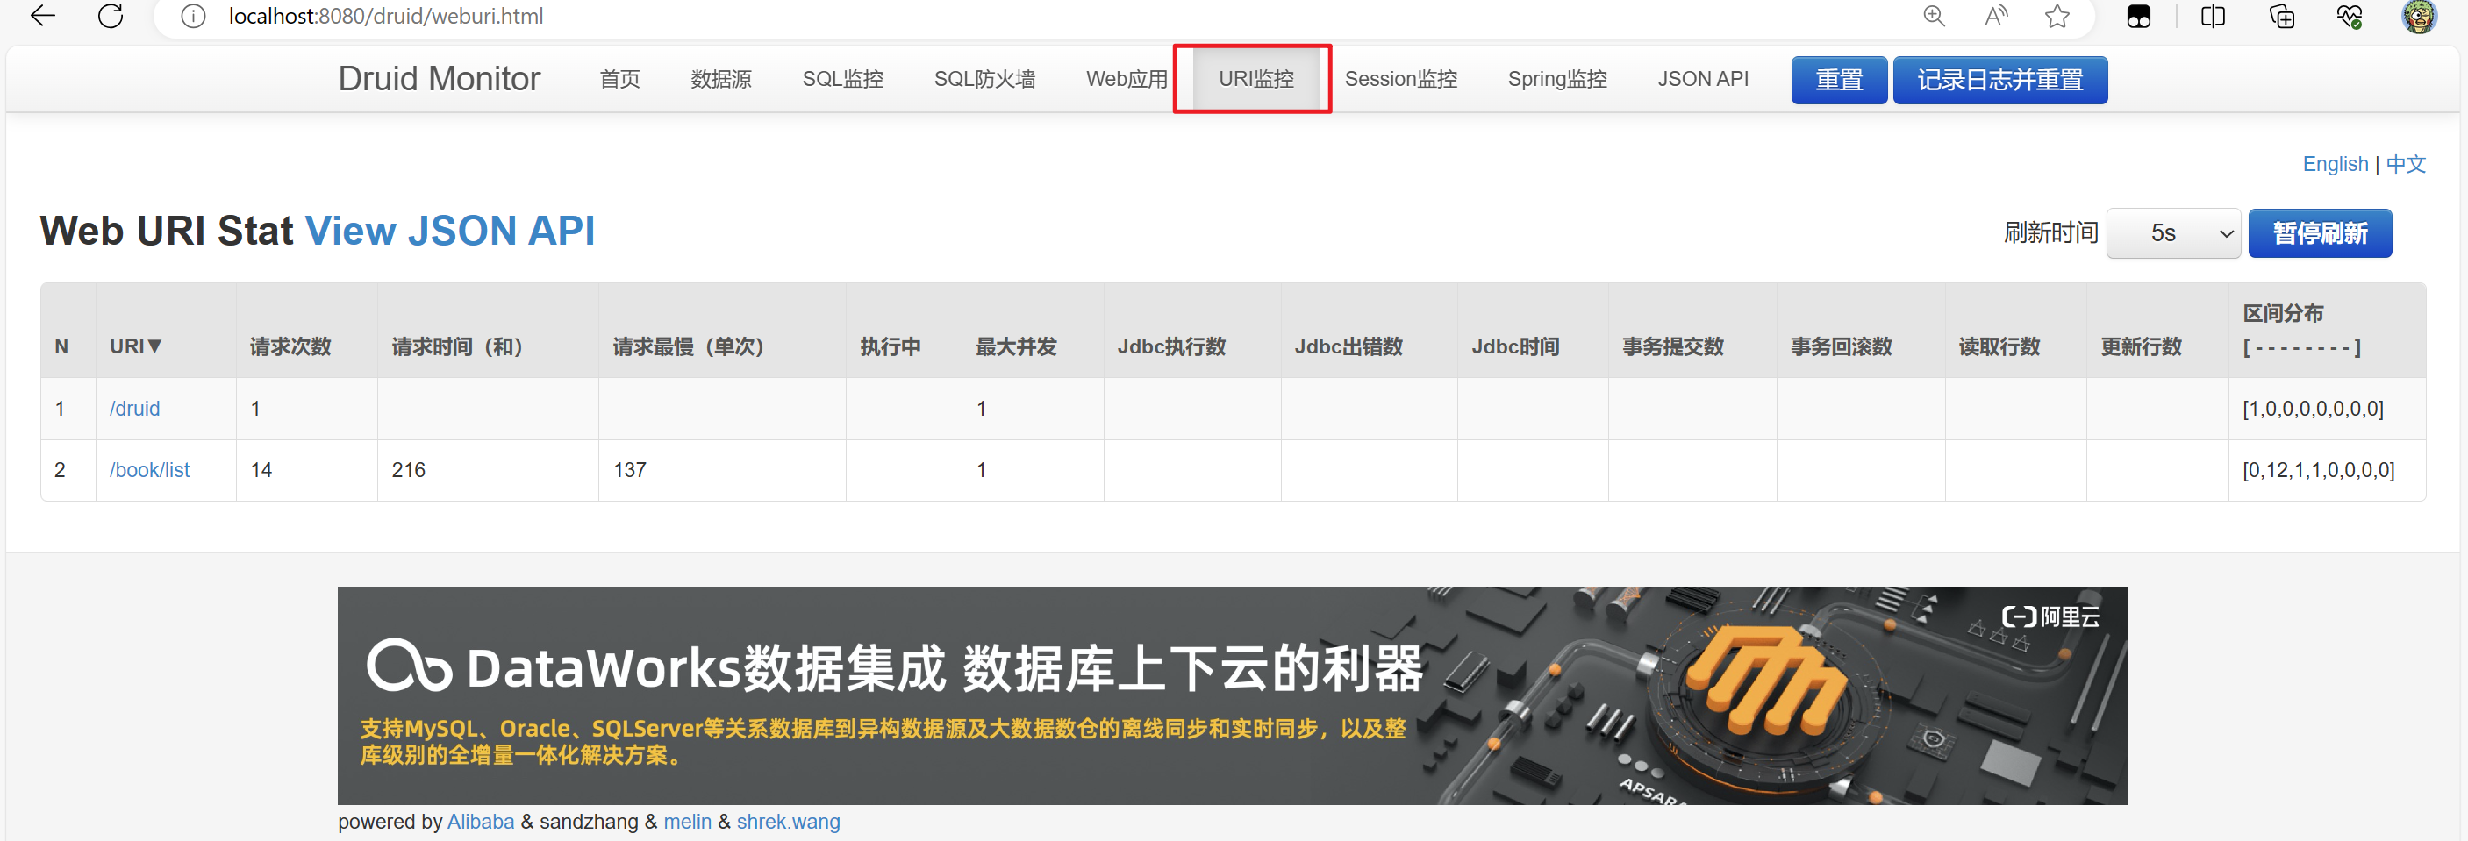Select the URI监控 tab
This screenshot has width=2468, height=841.
point(1256,79)
